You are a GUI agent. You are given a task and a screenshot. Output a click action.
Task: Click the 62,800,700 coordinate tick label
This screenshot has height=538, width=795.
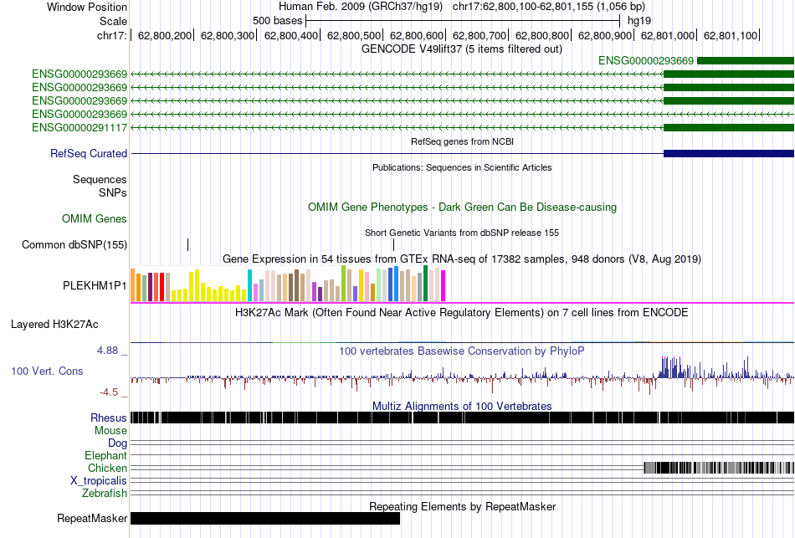coord(480,35)
